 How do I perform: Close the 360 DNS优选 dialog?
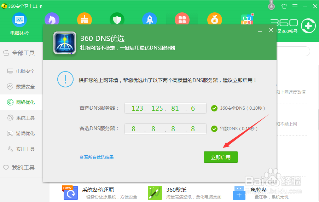[271, 30]
